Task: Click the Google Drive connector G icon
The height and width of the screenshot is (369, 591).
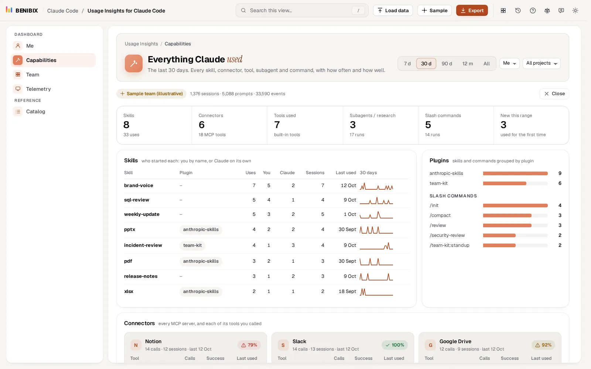Action: coord(430,345)
